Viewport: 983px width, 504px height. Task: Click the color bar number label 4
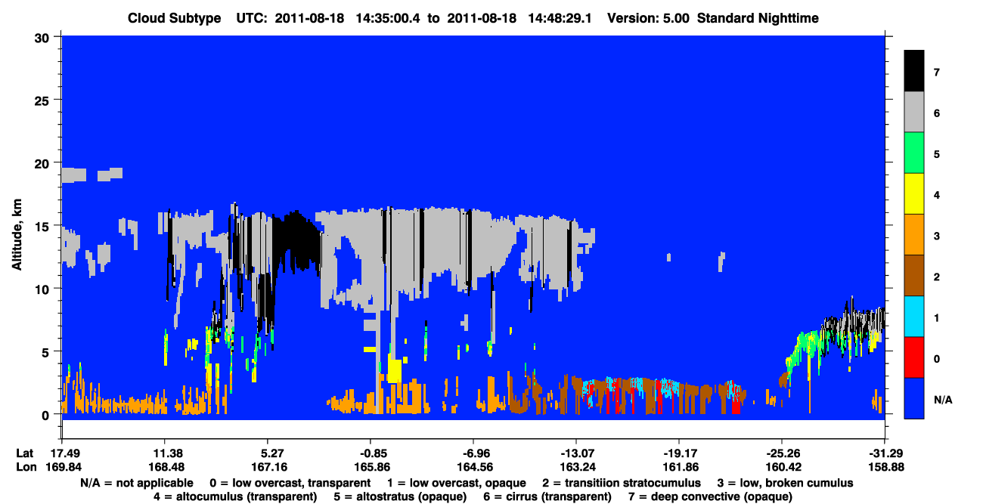938,195
